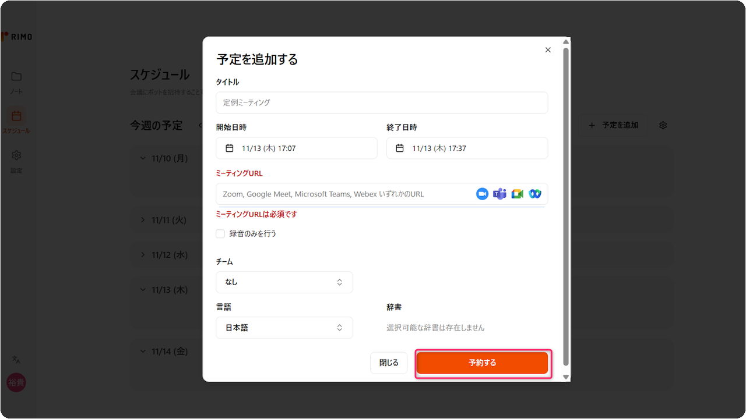The height and width of the screenshot is (419, 746).
Task: Open the チーム dropdown showing なし
Action: pyautogui.click(x=284, y=282)
